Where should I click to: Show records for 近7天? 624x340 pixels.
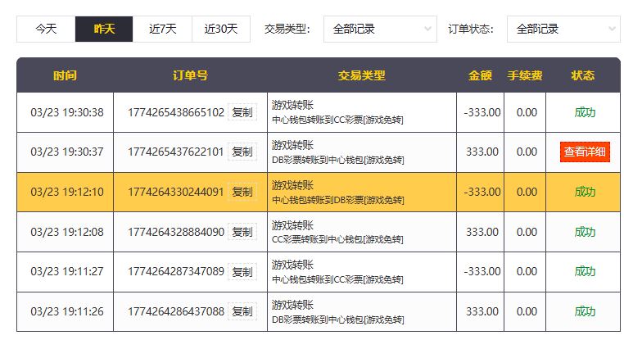pyautogui.click(x=163, y=29)
